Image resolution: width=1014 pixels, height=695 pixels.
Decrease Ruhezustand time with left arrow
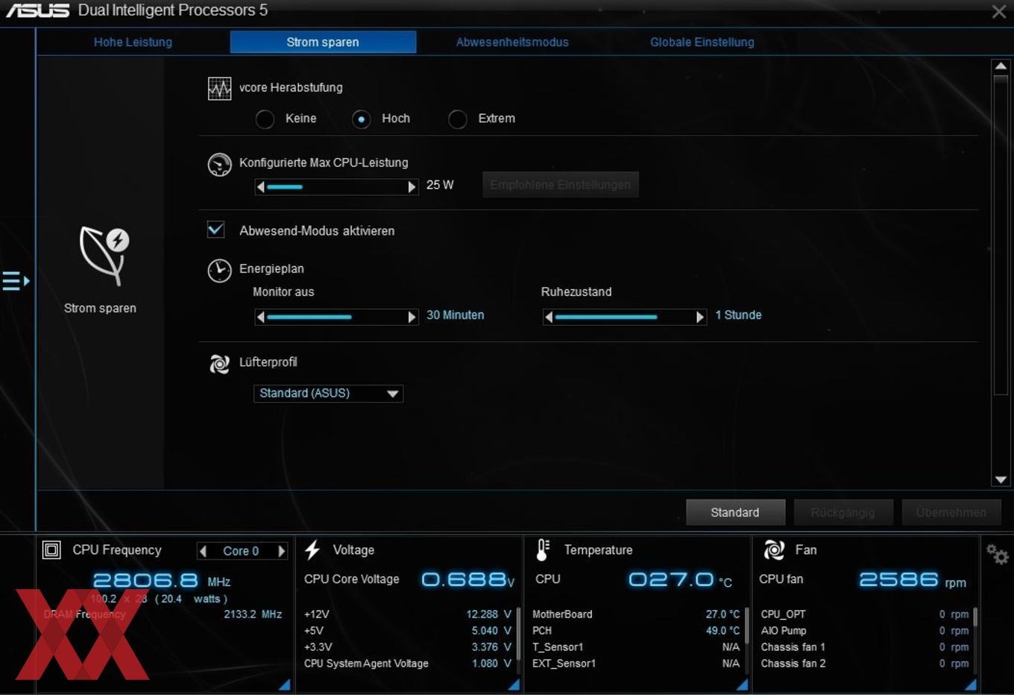549,317
